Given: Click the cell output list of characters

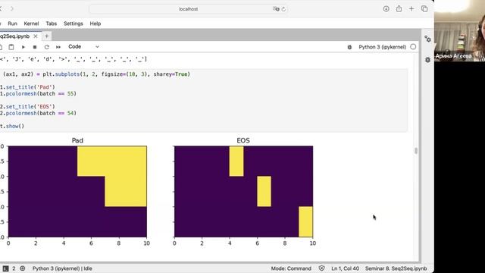Looking at the screenshot, I should pyautogui.click(x=74, y=59).
